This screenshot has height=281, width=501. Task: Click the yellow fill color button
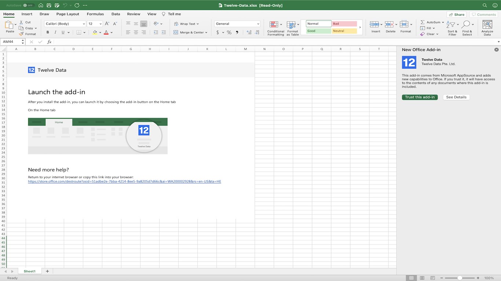pos(95,32)
